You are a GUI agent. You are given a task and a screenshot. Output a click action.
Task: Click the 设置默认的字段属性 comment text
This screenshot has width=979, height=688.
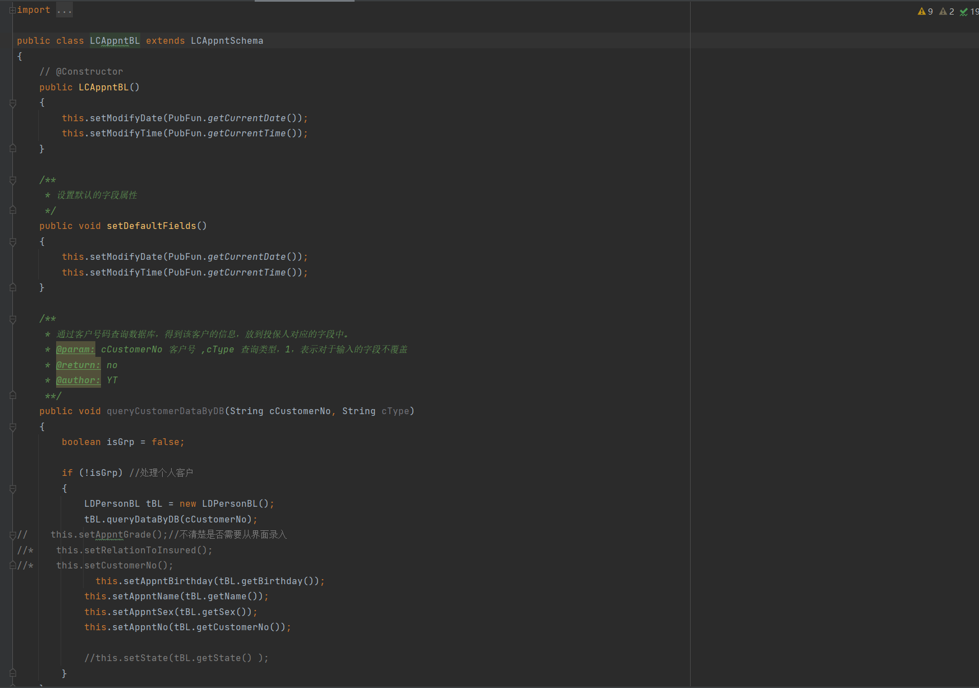tap(97, 195)
